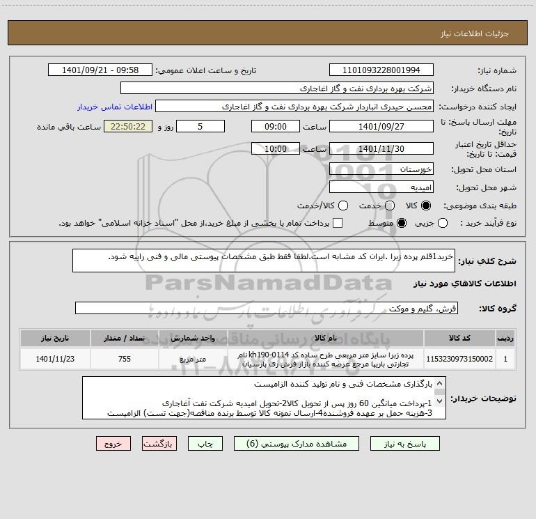The height and width of the screenshot is (519, 536).
Task: Click the remaining time field 22:50:22
Action: [128, 126]
